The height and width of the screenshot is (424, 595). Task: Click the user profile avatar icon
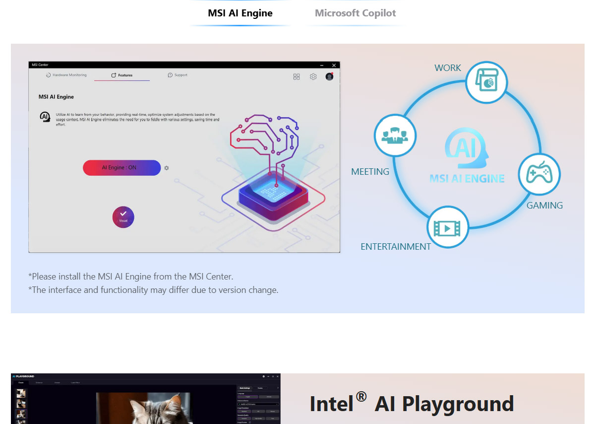click(x=329, y=76)
